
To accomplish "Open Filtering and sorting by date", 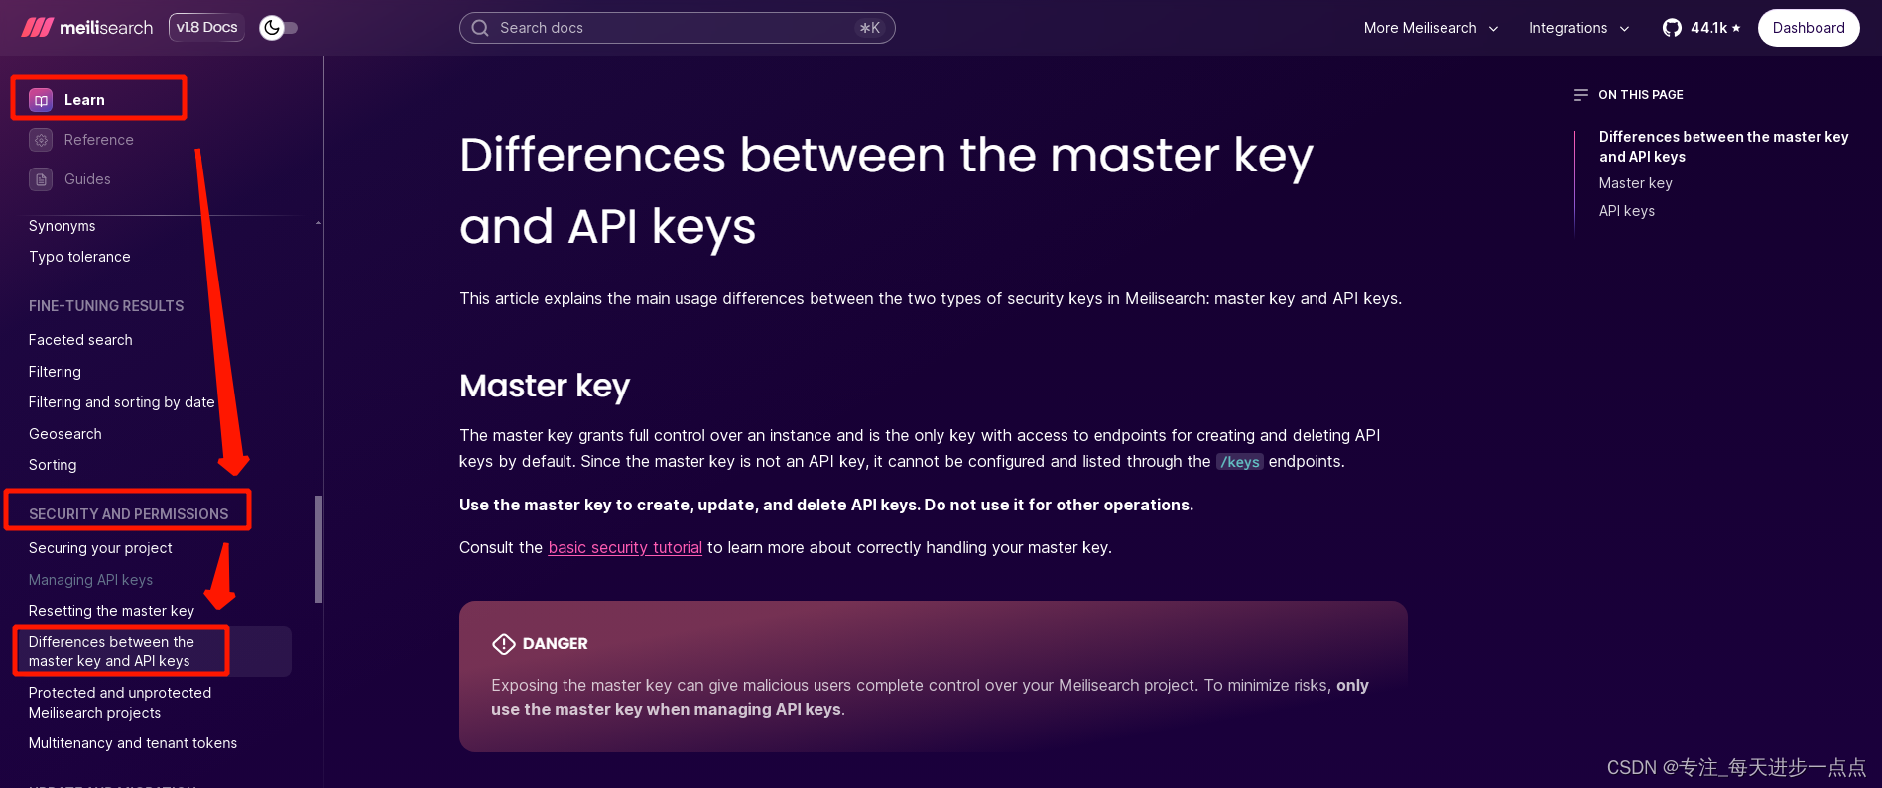I will (122, 402).
